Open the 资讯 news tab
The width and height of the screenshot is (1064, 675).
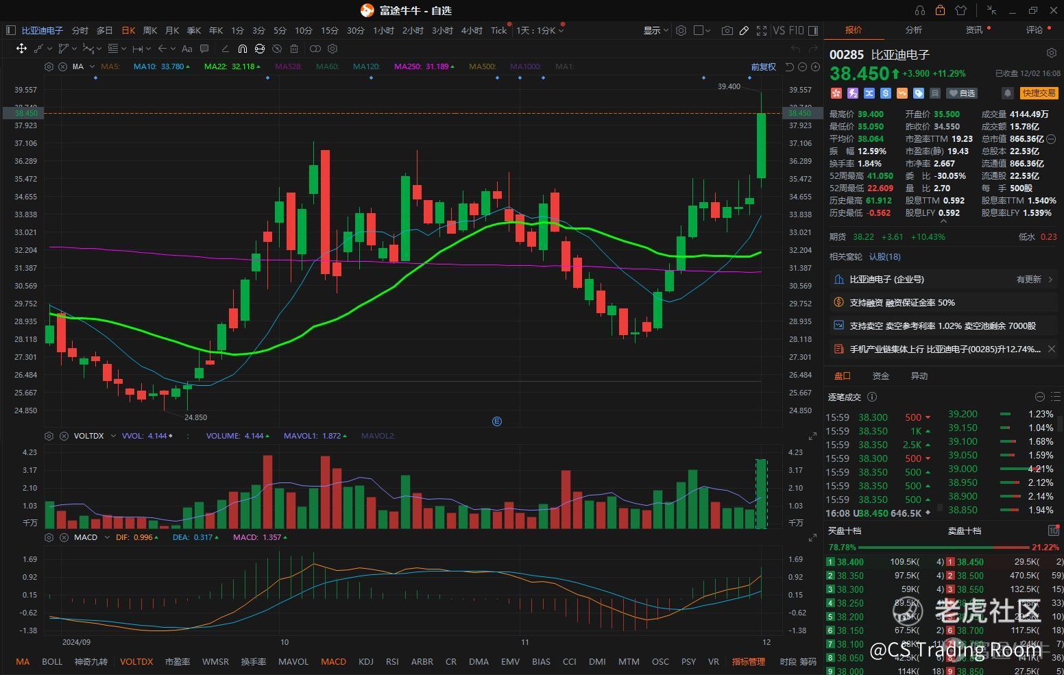click(x=974, y=30)
